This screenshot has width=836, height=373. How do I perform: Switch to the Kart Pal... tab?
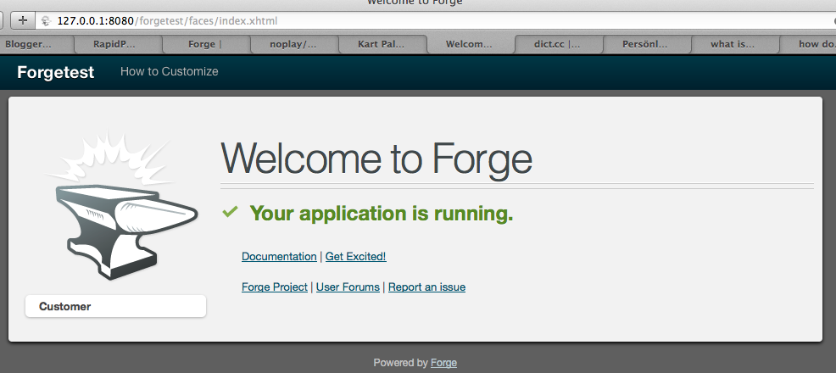point(382,45)
